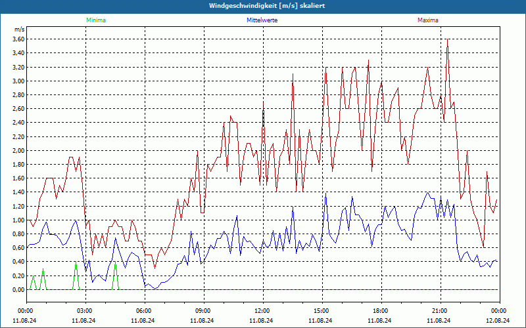Click the 3,00 y-axis value
Image resolution: width=526 pixels, height=328 pixels.
[18, 81]
